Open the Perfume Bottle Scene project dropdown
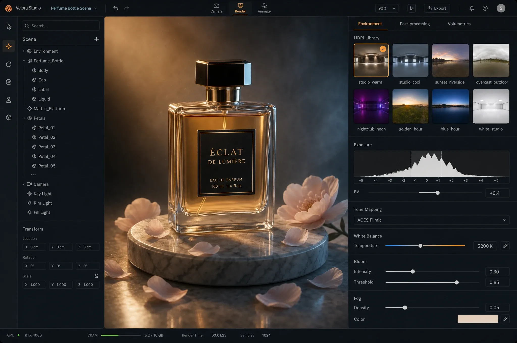The image size is (517, 343). [x=74, y=8]
